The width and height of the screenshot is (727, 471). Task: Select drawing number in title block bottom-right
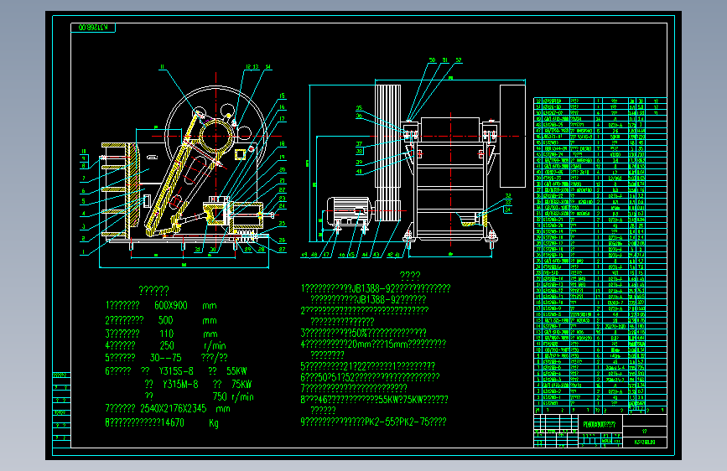pos(645,443)
